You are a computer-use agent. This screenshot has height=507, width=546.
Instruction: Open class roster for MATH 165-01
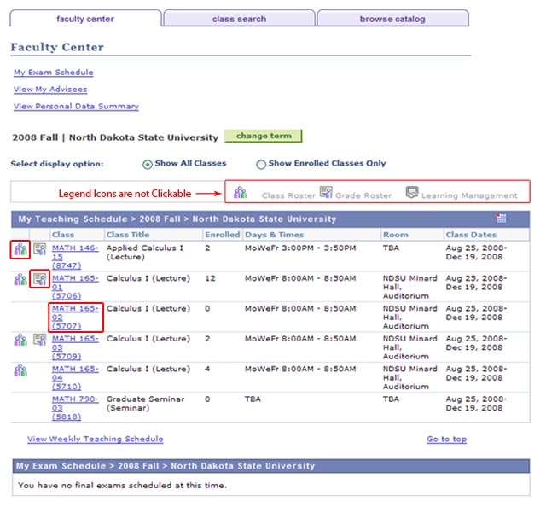(20, 279)
